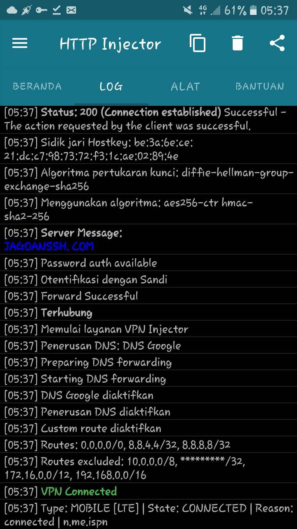The width and height of the screenshot is (297, 529).
Task: Tap the rocket notification icon
Action: coord(27,10)
